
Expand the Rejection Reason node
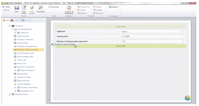tap(15, 70)
